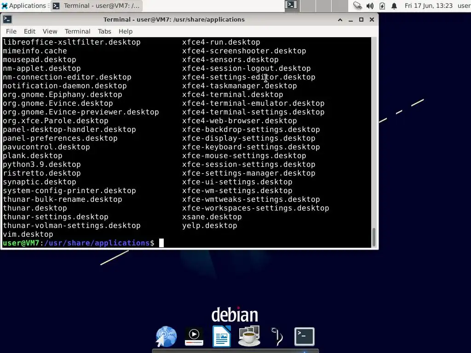Click the text xfce-display-settings.desktop
This screenshot has height=353, width=471.
(249, 138)
